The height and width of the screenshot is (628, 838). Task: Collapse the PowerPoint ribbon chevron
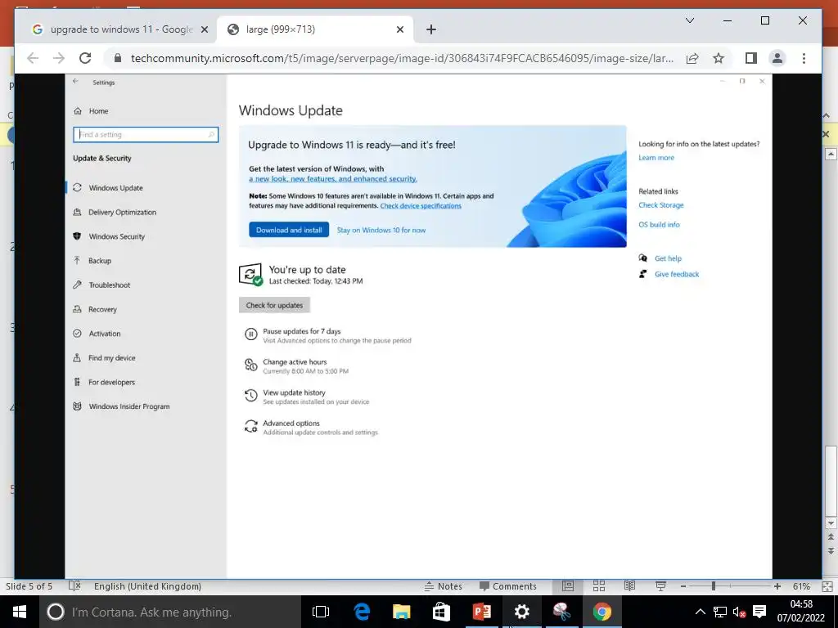827,115
